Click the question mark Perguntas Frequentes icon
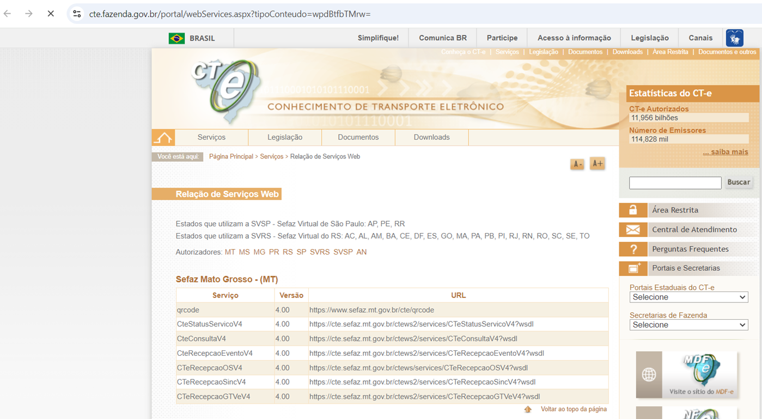 coord(633,249)
